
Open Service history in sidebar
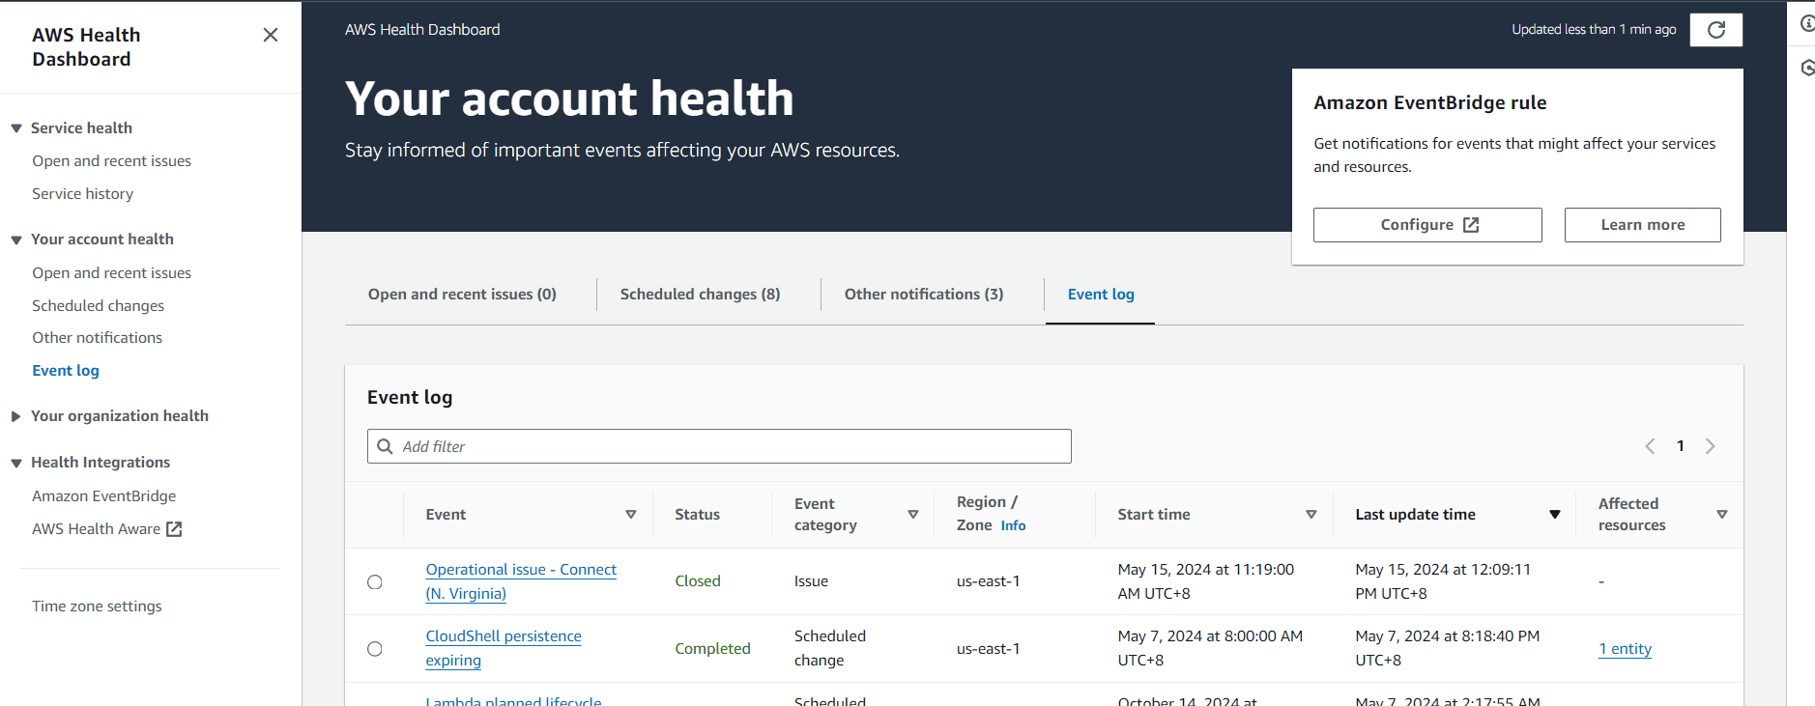click(x=83, y=194)
